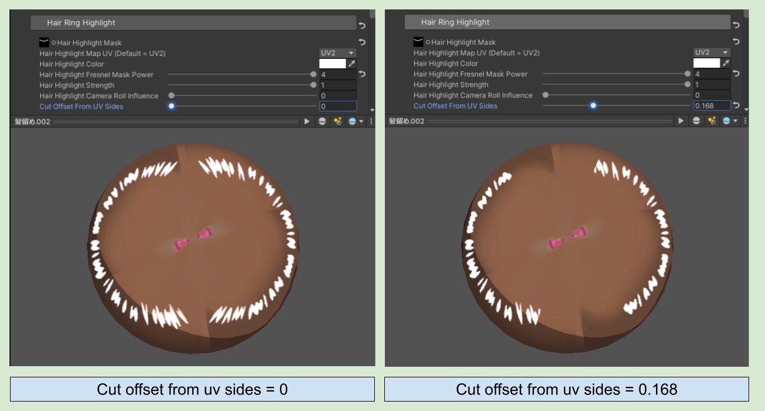Open the UV2 dropdown in right panel

point(712,52)
